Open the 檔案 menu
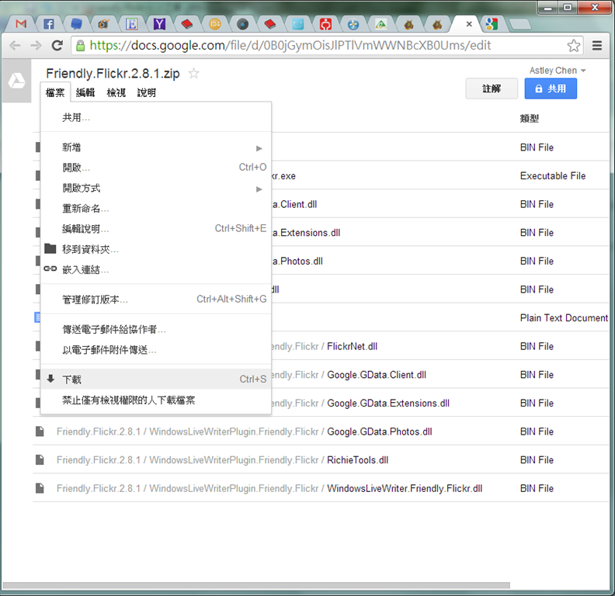Image resolution: width=615 pixels, height=596 pixels. coord(55,92)
